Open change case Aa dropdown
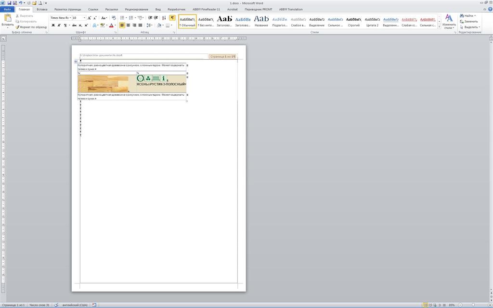 [104, 18]
